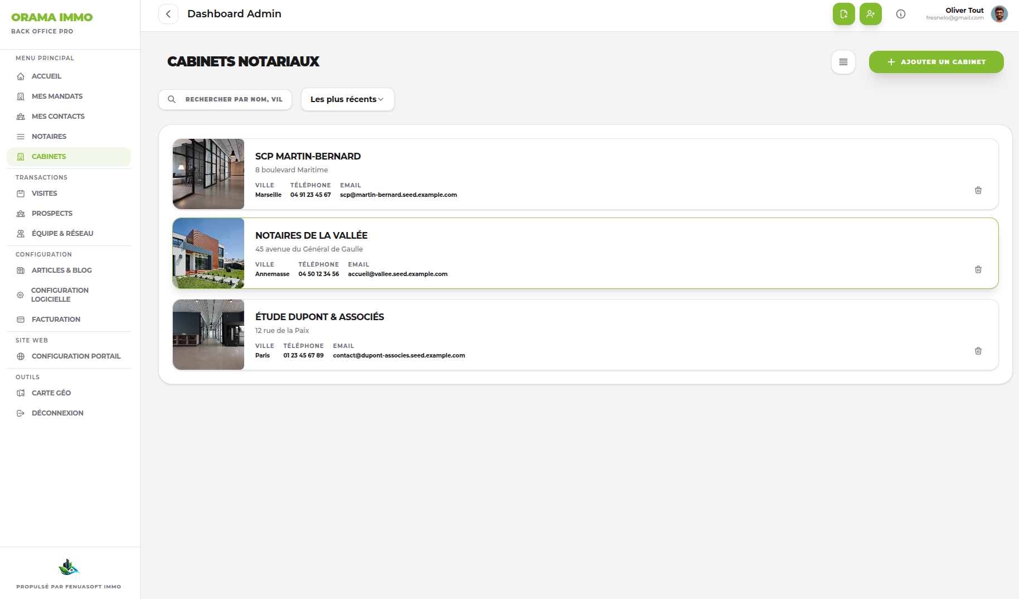Click the Déconnexion logout icon
Screen dimensions: 1019x599
[21, 413]
